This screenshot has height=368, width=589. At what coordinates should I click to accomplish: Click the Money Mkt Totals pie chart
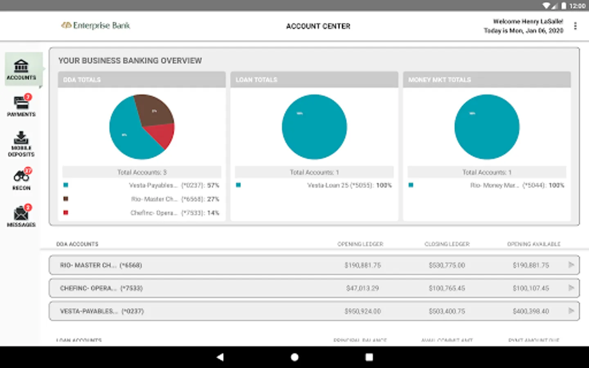(487, 127)
